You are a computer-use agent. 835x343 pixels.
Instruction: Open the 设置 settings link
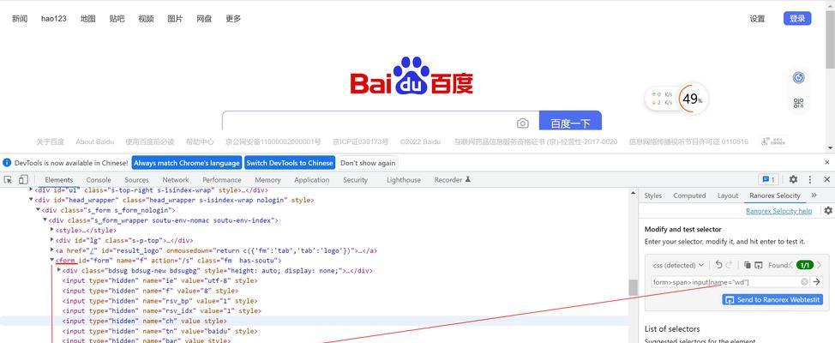(757, 19)
